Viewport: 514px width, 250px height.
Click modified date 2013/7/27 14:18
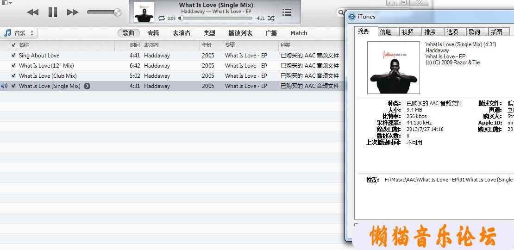point(425,130)
